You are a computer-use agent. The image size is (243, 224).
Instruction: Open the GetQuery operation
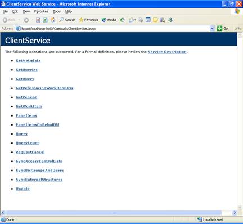click(x=25, y=79)
